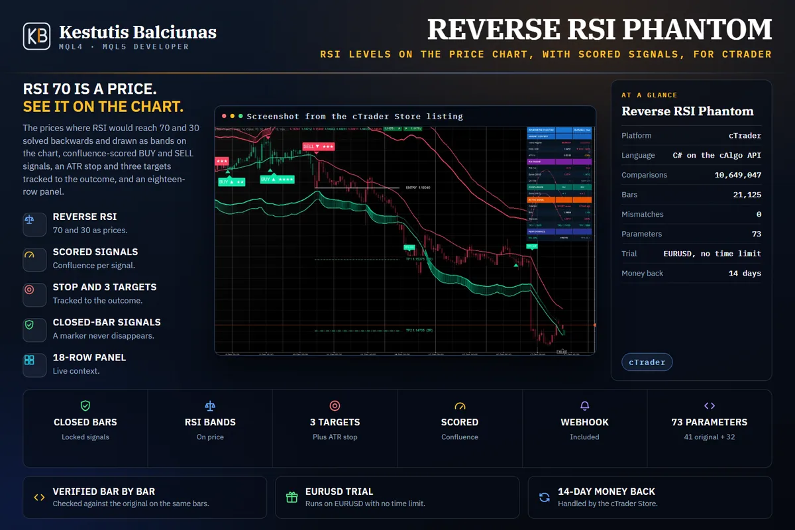795x530 pixels.
Task: Open the 14-DAY MONEY BACK card
Action: pos(650,497)
